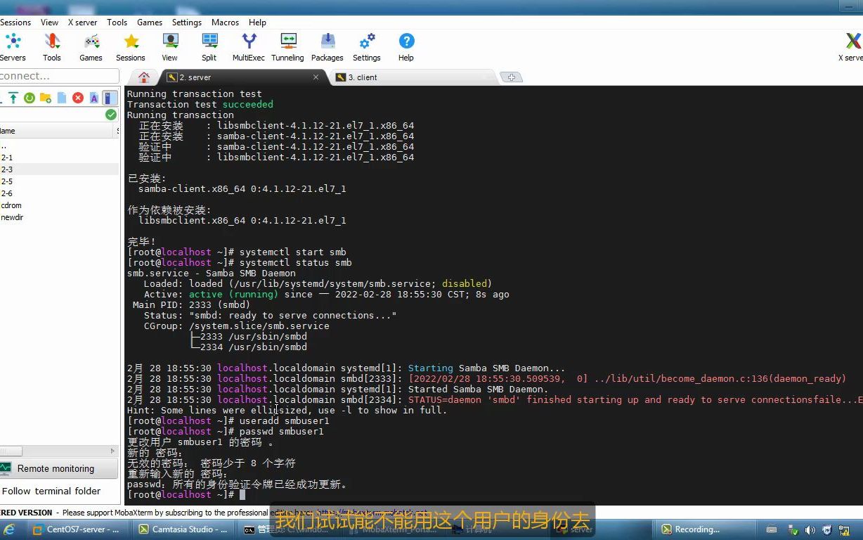Open the Macros menu
Image resolution: width=863 pixels, height=540 pixels.
[x=225, y=22]
